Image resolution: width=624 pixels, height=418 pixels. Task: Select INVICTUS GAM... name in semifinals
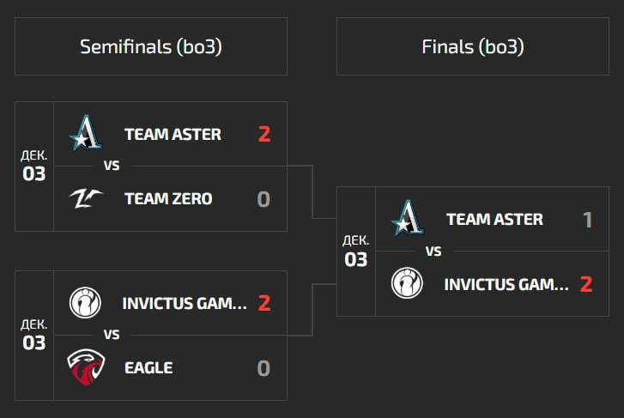point(185,303)
